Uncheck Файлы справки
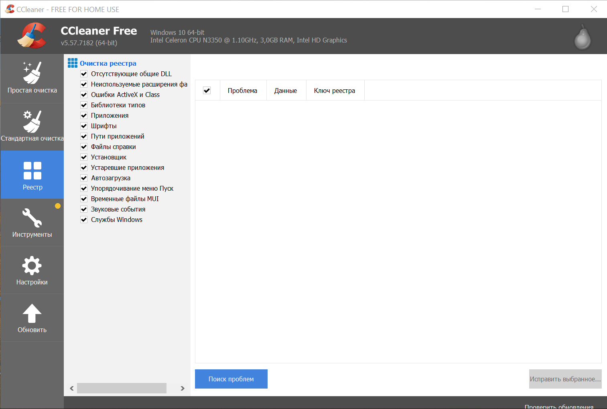This screenshot has width=607, height=409. (84, 147)
